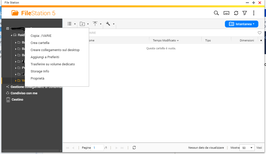The width and height of the screenshot is (266, 154).
Task: Open the items-per-page dropdown showing 50
Action: [x=247, y=148]
